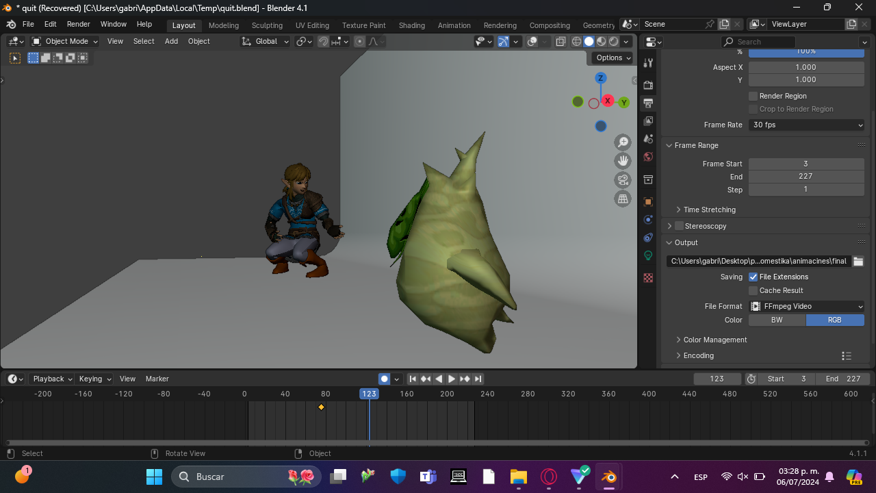The height and width of the screenshot is (493, 876).
Task: Open the Render menu
Action: [78, 24]
